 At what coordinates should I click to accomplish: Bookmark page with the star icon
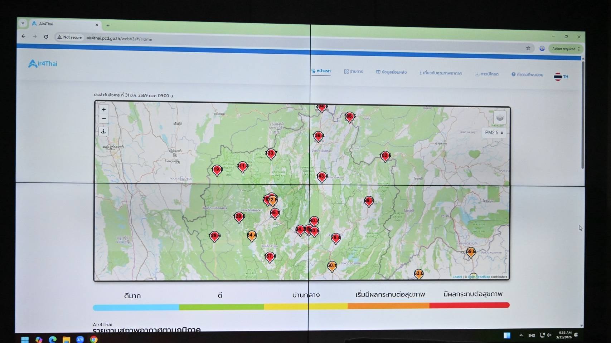[x=528, y=48]
